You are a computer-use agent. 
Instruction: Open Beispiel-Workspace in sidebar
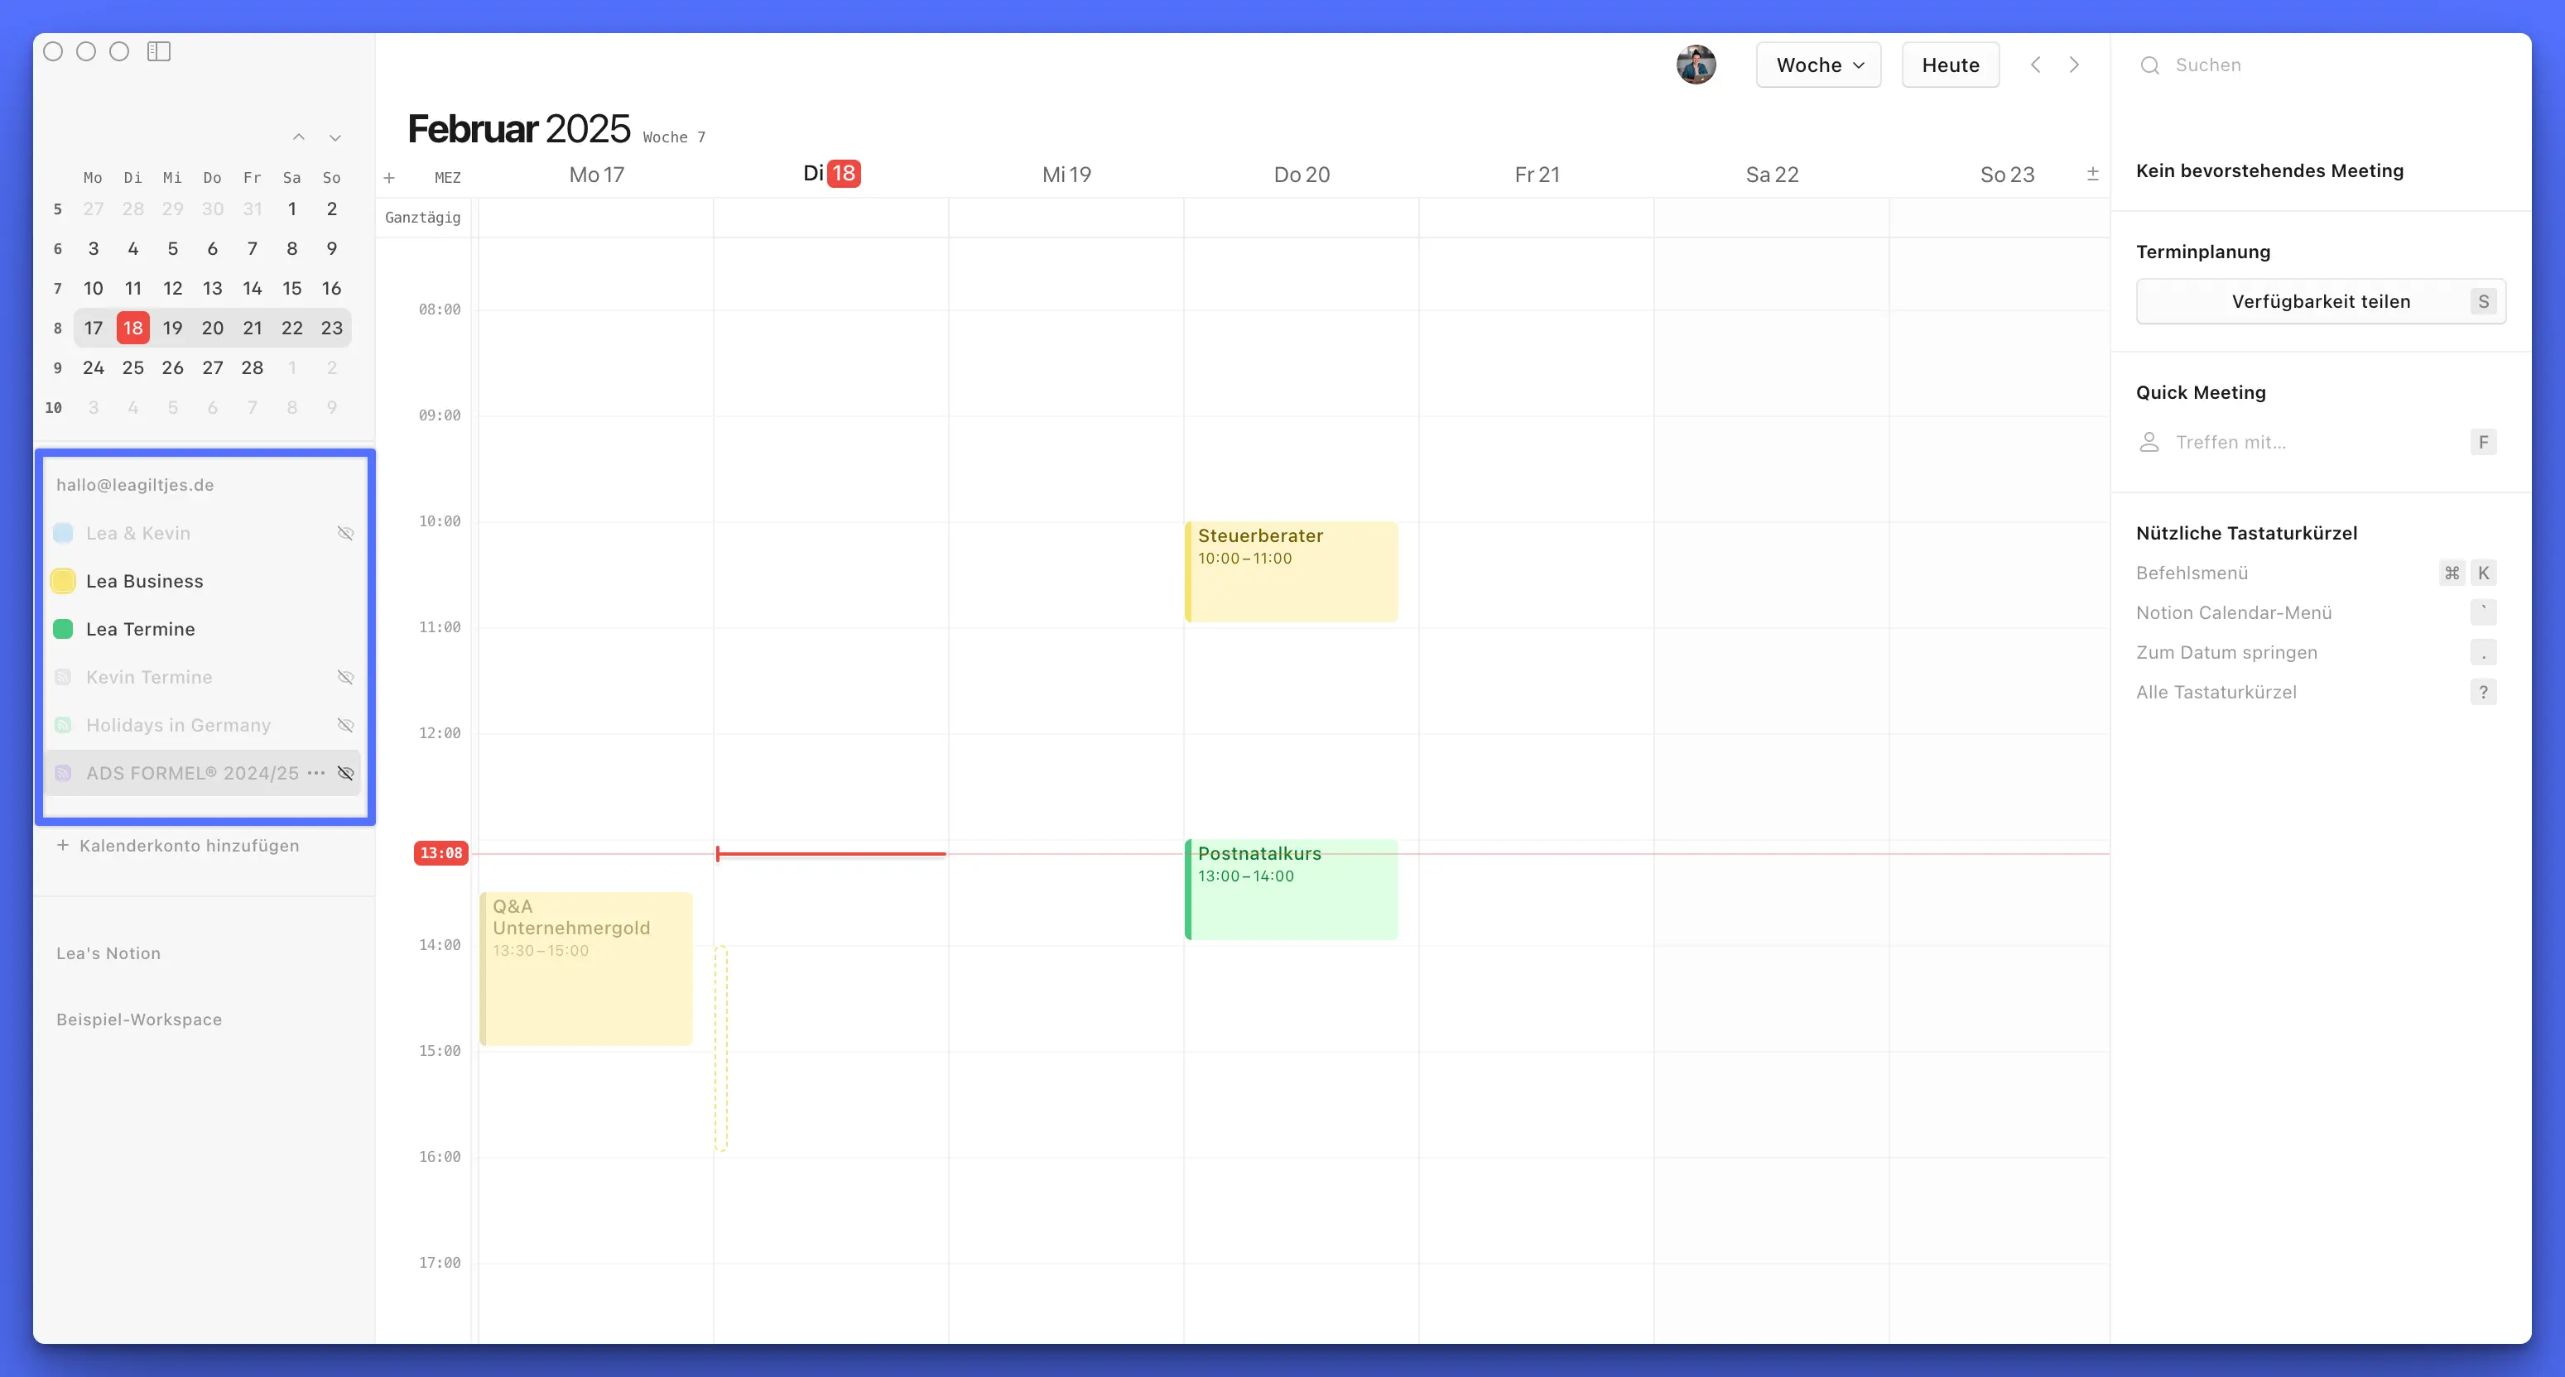click(x=139, y=1020)
